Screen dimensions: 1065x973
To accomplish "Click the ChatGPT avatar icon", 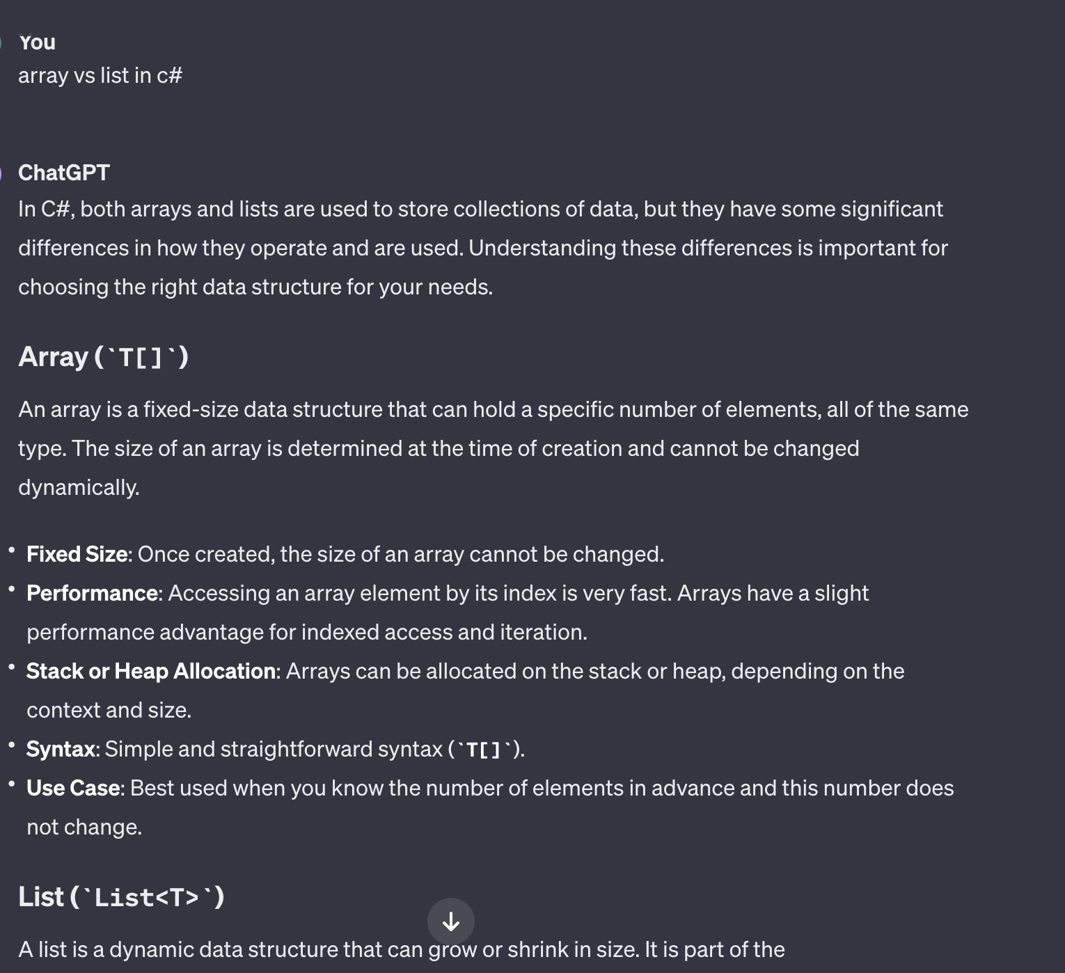I will tap(1, 173).
